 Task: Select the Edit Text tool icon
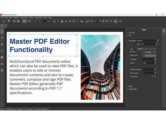pos(58,21)
